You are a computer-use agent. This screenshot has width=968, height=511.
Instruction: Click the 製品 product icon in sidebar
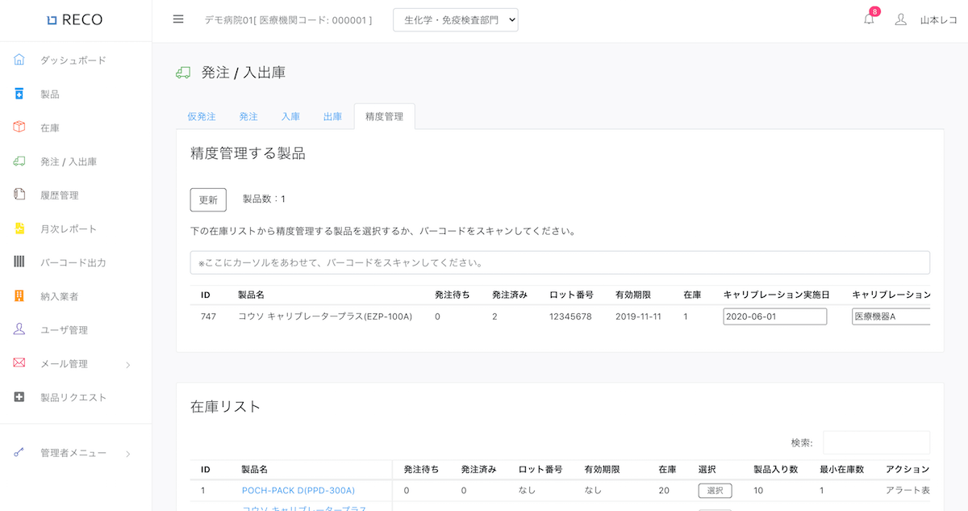pos(19,94)
